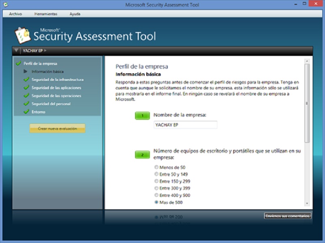Image resolution: width=325 pixels, height=243 pixels.
Task: Open the Ayuda menu
Action: (75, 14)
